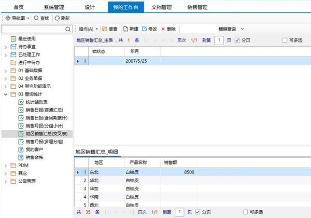Switch to the 销售管理 tab
The height and width of the screenshot is (218, 311).
click(x=197, y=7)
